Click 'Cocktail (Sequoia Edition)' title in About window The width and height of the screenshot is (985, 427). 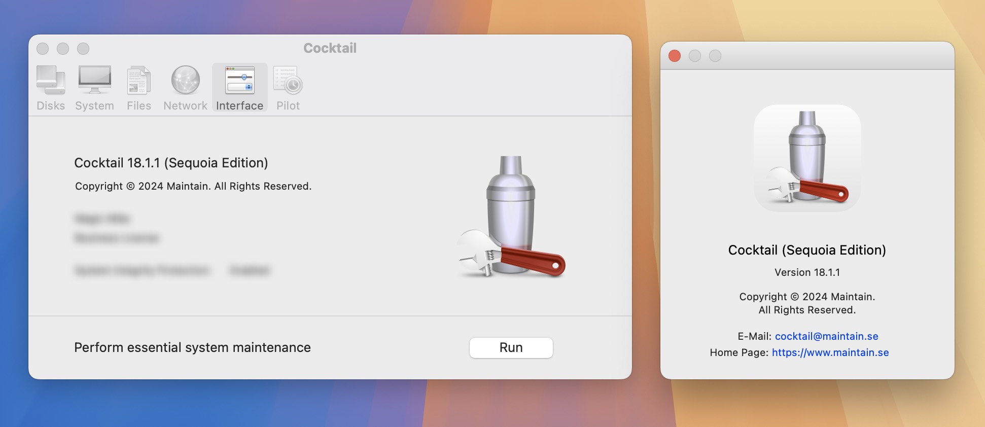(807, 250)
